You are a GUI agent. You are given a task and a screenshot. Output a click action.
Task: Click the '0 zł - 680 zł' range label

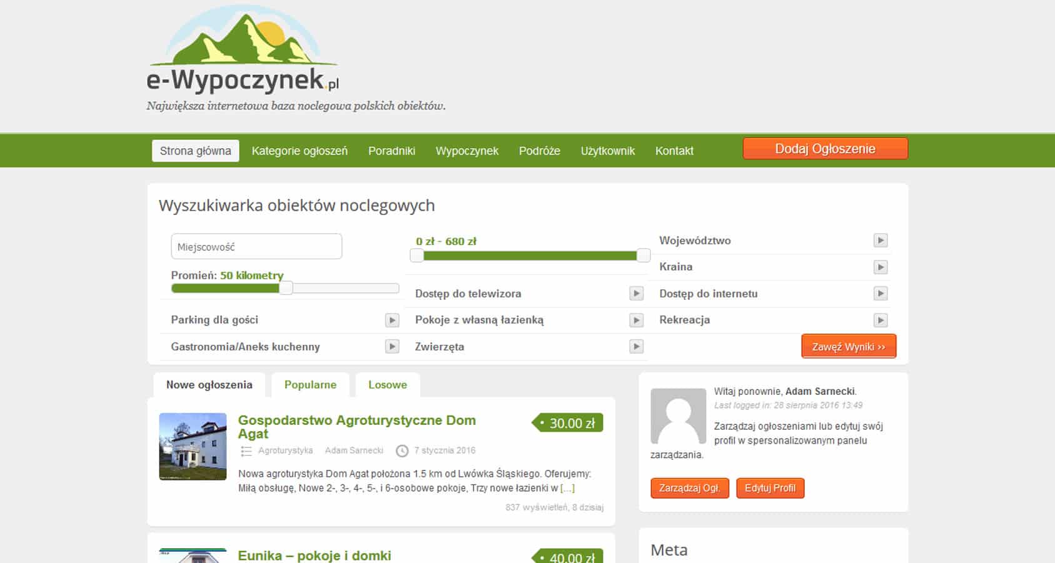click(447, 241)
